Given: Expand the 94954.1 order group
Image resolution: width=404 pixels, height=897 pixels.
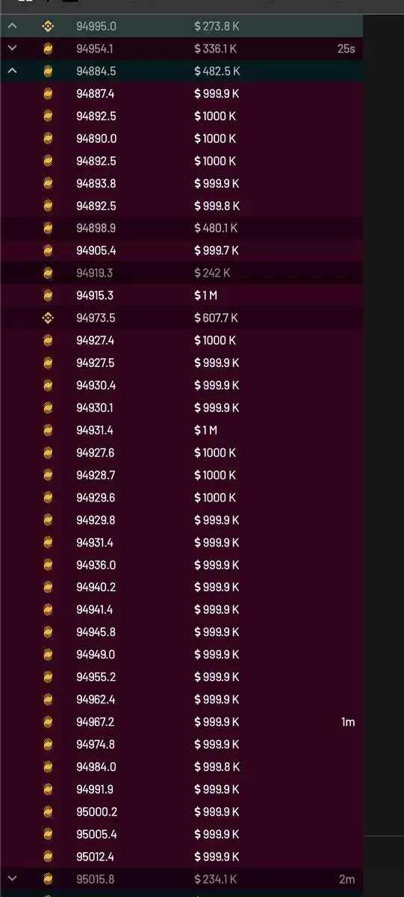Looking at the screenshot, I should 12,49.
